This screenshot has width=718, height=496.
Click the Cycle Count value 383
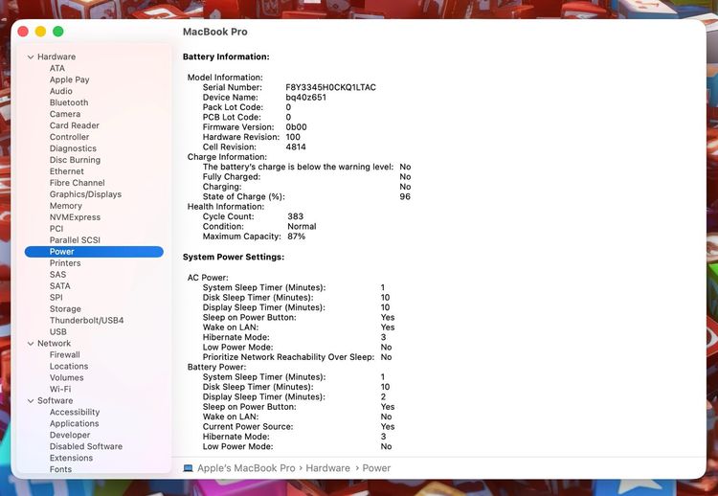tap(296, 216)
